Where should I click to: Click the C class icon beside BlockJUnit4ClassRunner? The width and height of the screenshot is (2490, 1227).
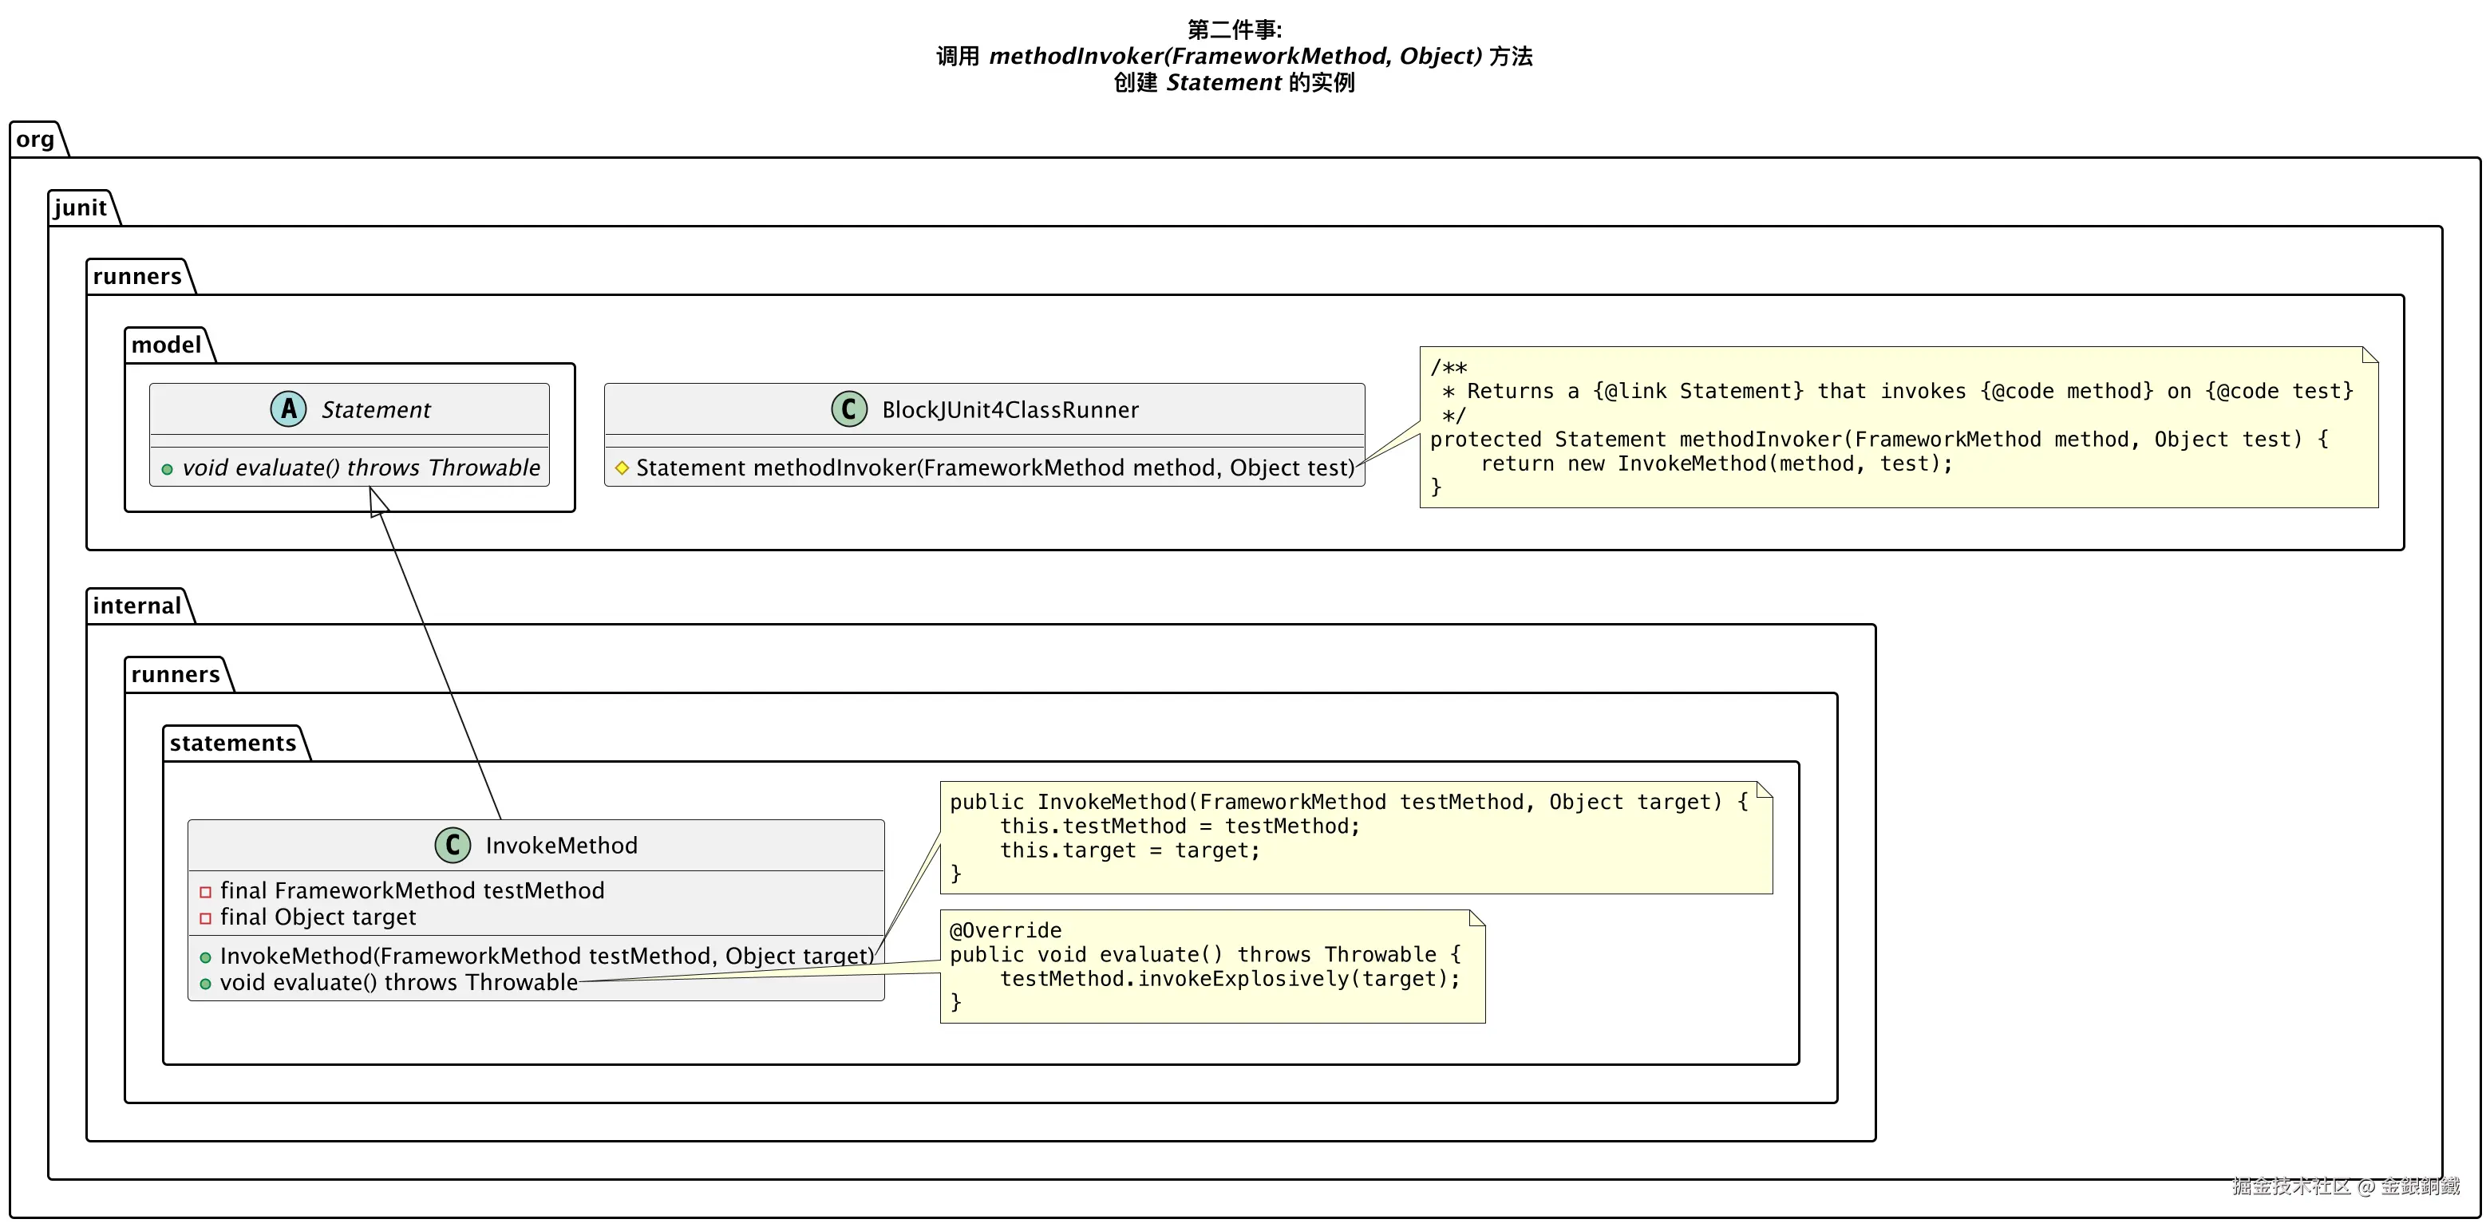point(848,408)
